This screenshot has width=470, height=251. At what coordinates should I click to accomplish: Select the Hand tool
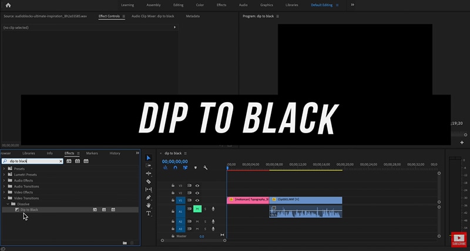pos(149,205)
